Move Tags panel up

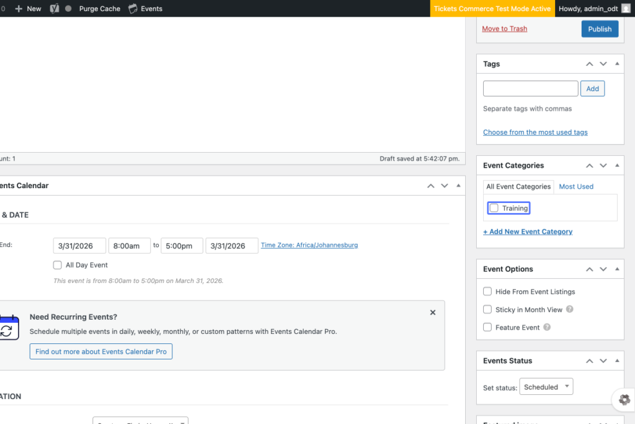coord(590,64)
